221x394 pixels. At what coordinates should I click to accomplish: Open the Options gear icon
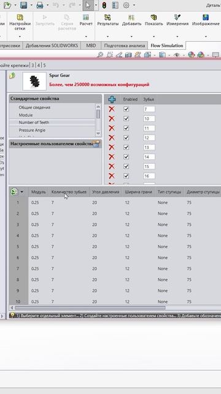coord(126,5)
